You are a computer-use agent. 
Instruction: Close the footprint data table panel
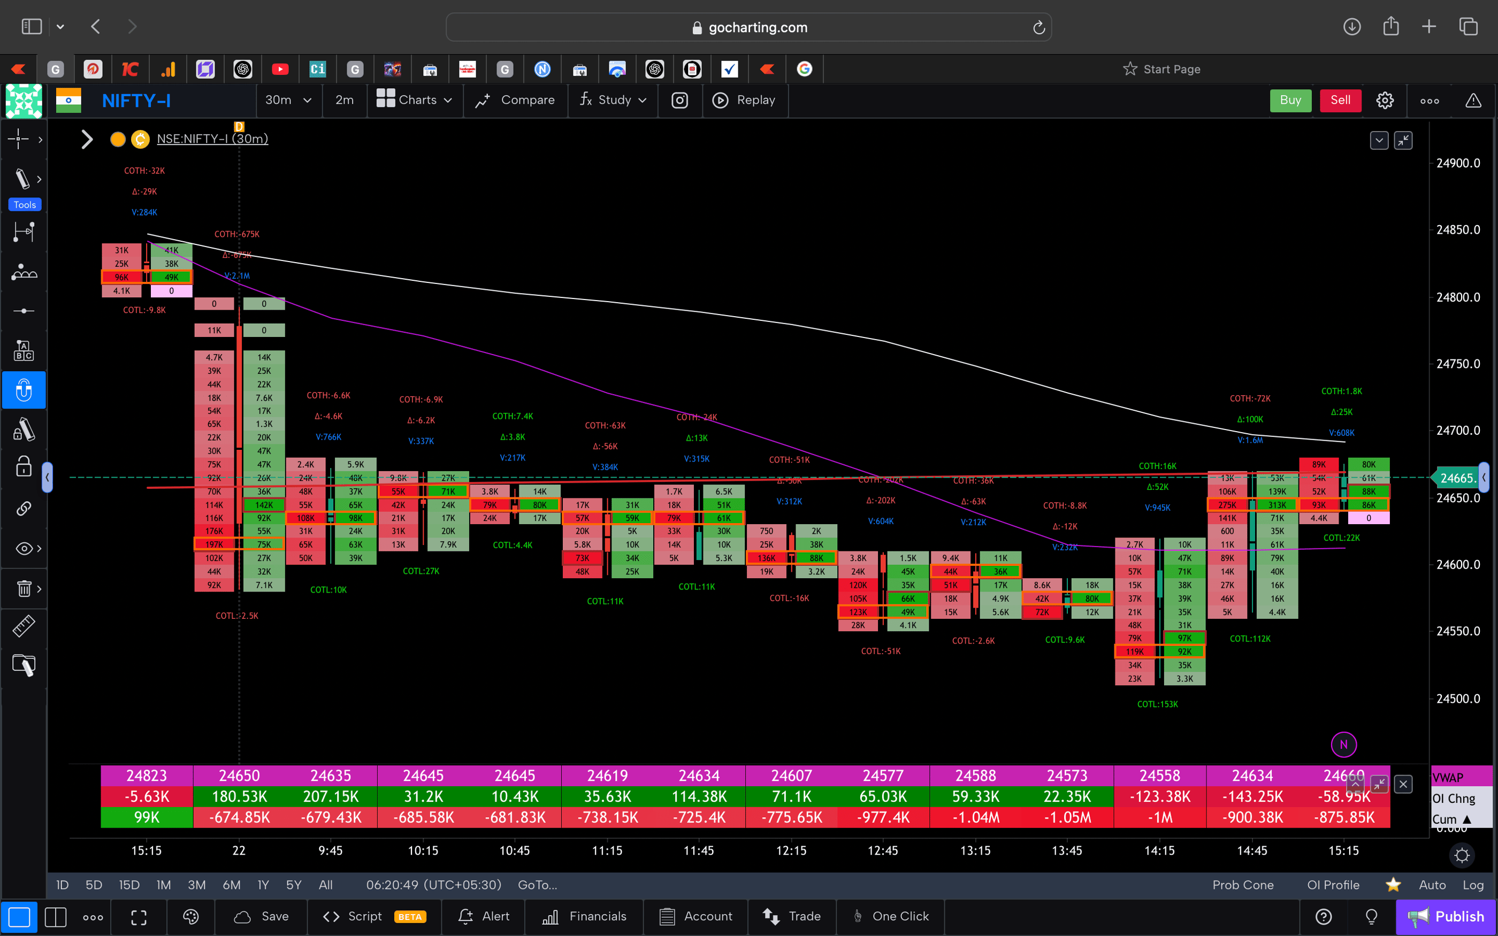[x=1403, y=784]
